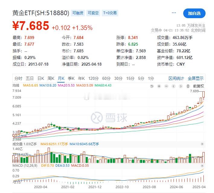Click the 涨停 value 8.341
Viewport: 214px width, 193px height.
pos(133,38)
